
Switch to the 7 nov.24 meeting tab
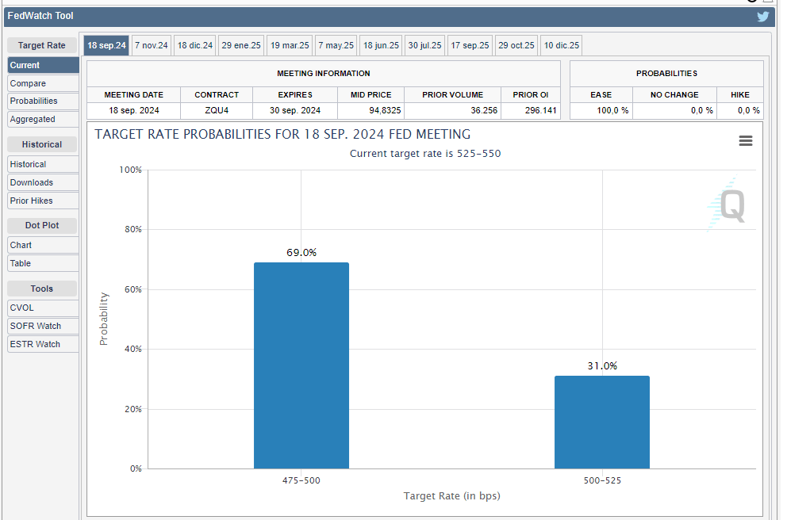(x=151, y=45)
